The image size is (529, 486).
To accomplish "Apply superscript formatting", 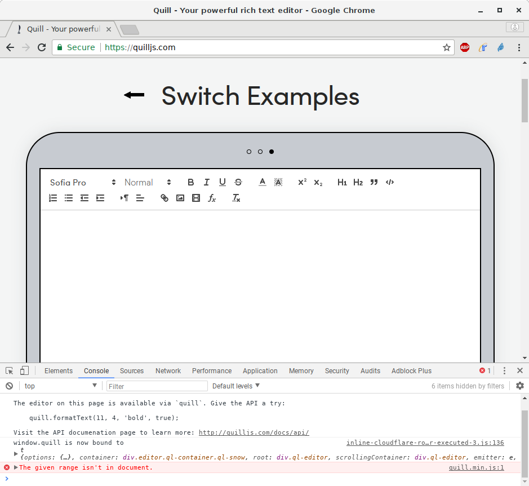I will pos(303,182).
